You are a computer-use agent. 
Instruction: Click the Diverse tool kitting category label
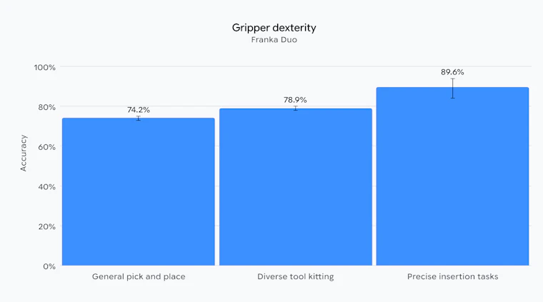295,277
